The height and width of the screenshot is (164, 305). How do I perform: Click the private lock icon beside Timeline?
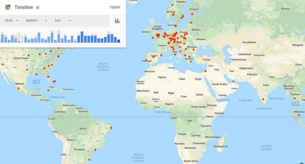coord(38,7)
